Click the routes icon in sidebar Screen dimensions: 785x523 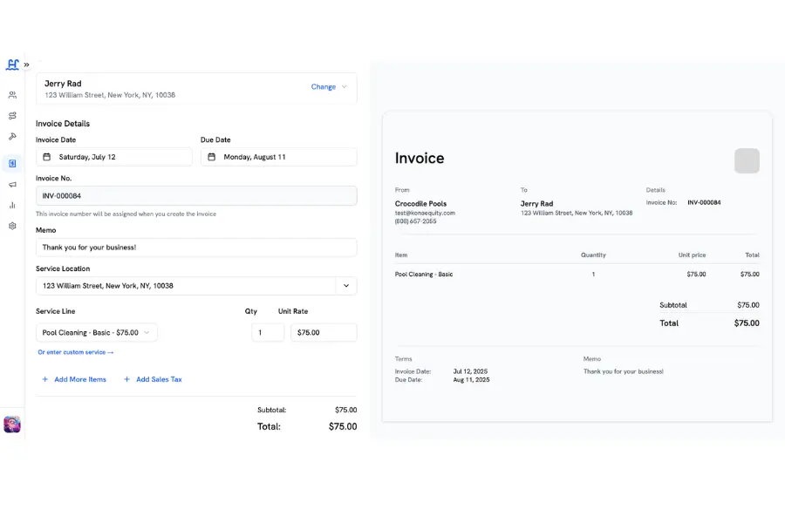[12, 116]
